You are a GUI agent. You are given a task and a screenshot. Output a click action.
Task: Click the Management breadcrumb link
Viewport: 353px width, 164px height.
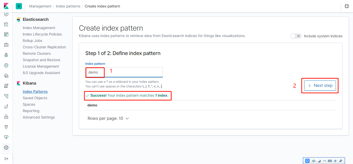[41, 6]
